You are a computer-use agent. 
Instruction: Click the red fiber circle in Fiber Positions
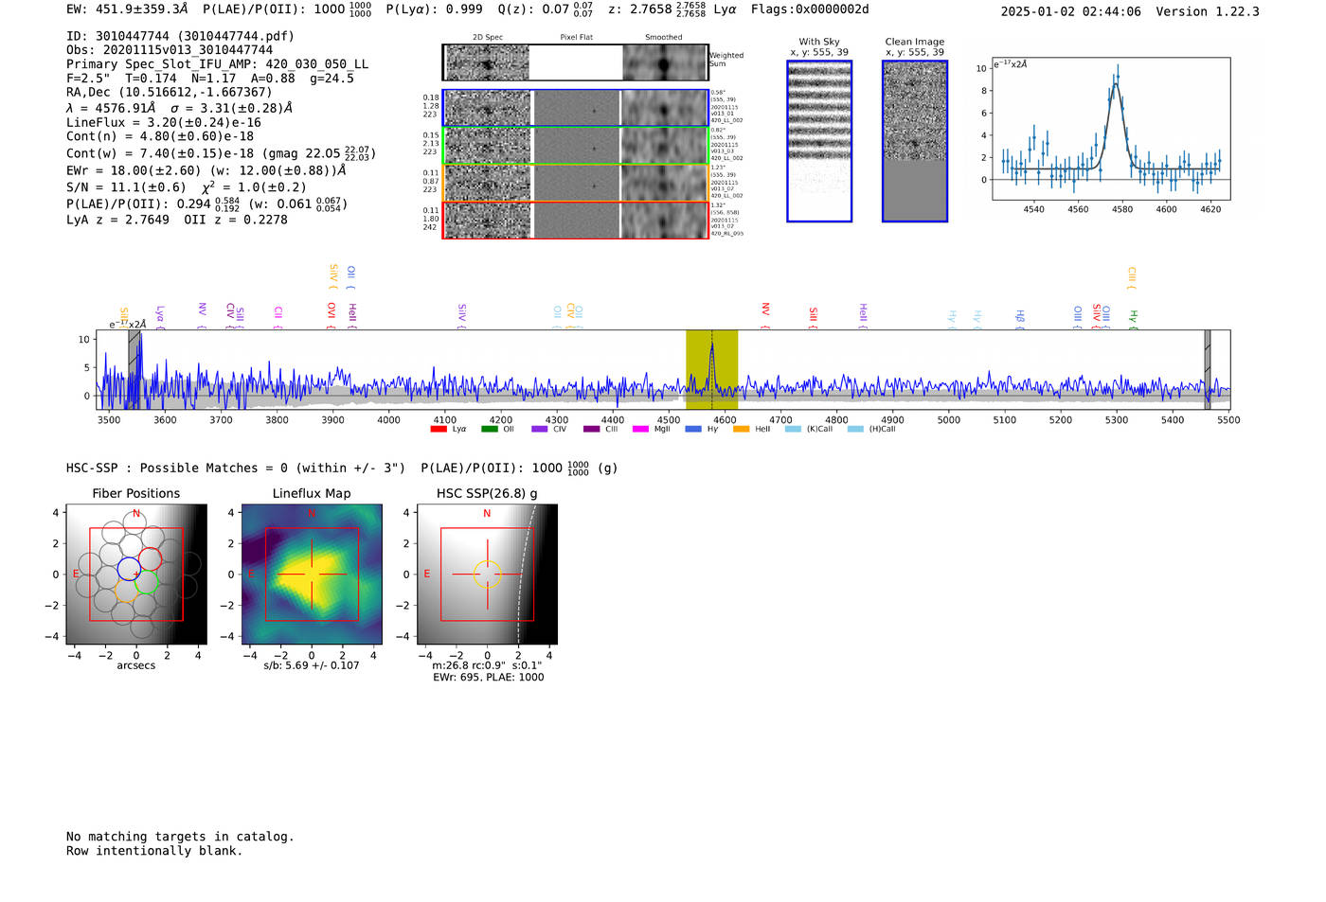coord(151,558)
